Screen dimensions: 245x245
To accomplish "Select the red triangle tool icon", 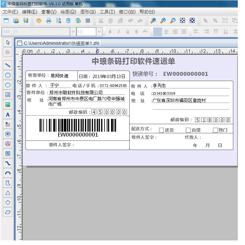I will point(8,144).
